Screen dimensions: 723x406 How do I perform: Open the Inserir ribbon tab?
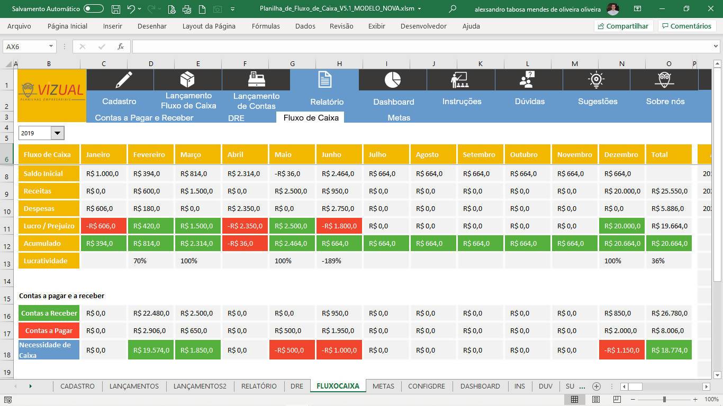point(113,26)
